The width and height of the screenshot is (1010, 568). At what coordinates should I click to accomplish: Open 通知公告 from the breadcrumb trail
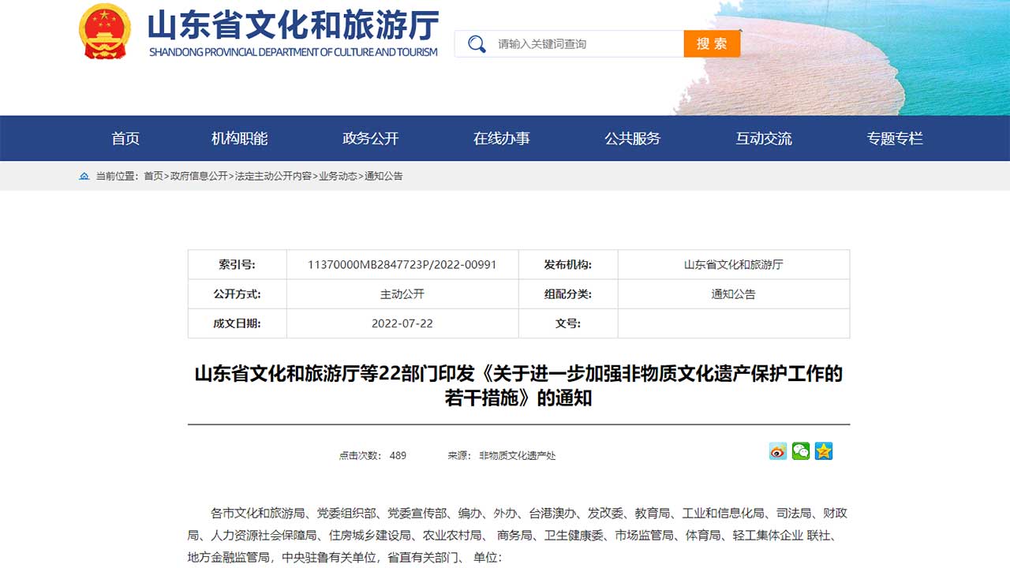tap(382, 177)
